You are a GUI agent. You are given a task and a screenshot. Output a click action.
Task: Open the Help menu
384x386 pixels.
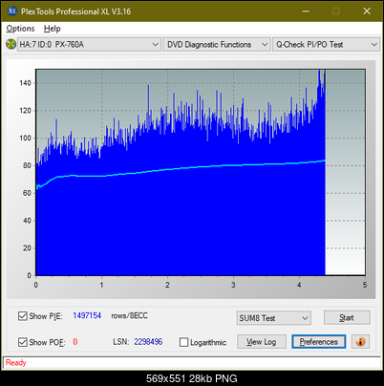53,29
